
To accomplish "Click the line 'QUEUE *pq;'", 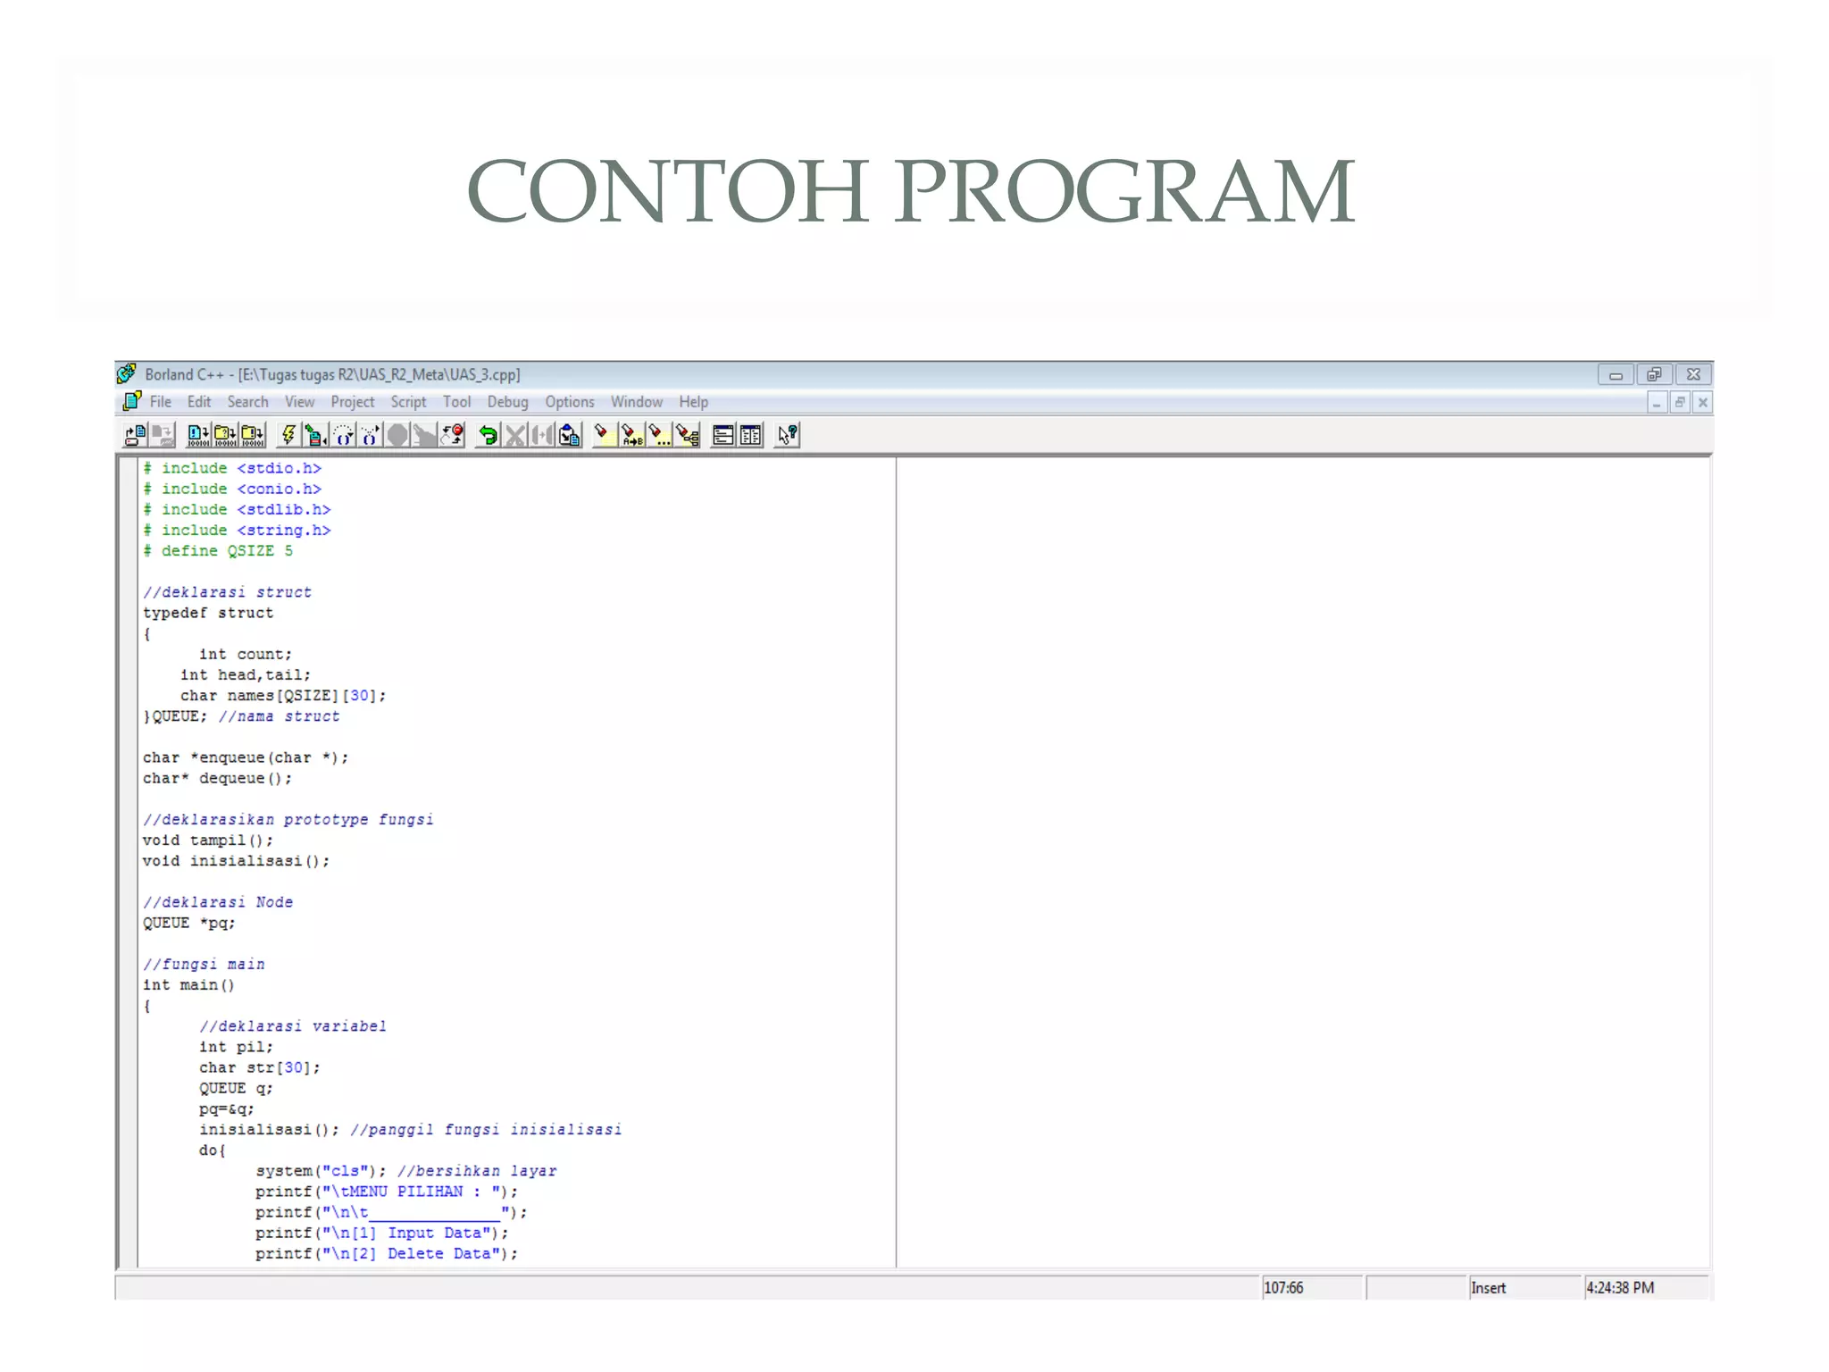I will (x=189, y=923).
